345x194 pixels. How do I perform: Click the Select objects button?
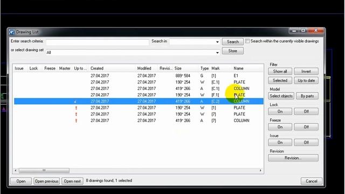pyautogui.click(x=281, y=96)
